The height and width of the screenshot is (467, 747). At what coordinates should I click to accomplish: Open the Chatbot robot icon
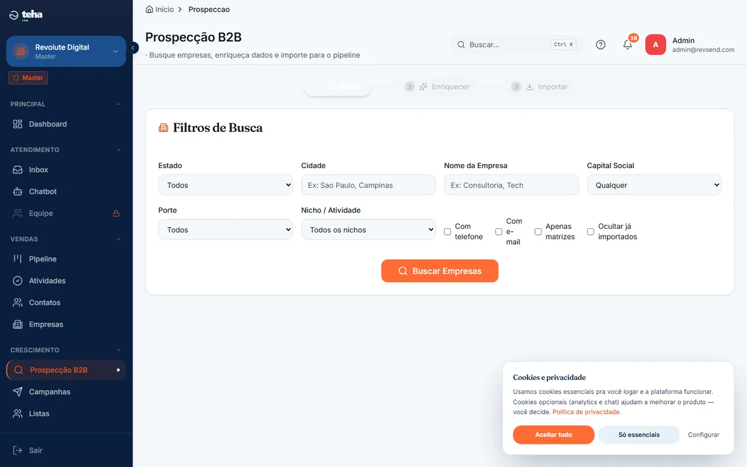(x=18, y=191)
